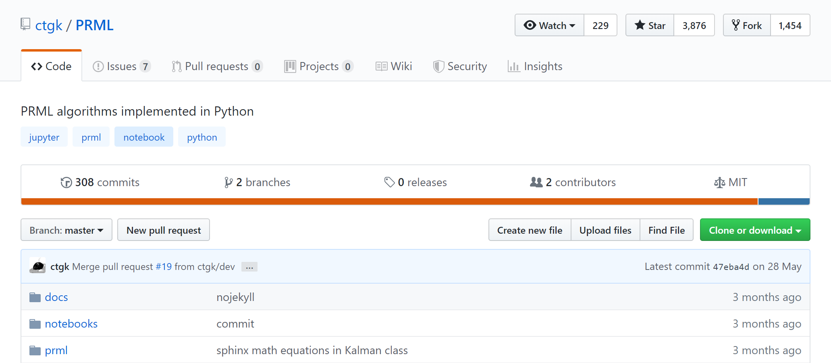View the 229 watchers count

pyautogui.click(x=600, y=25)
